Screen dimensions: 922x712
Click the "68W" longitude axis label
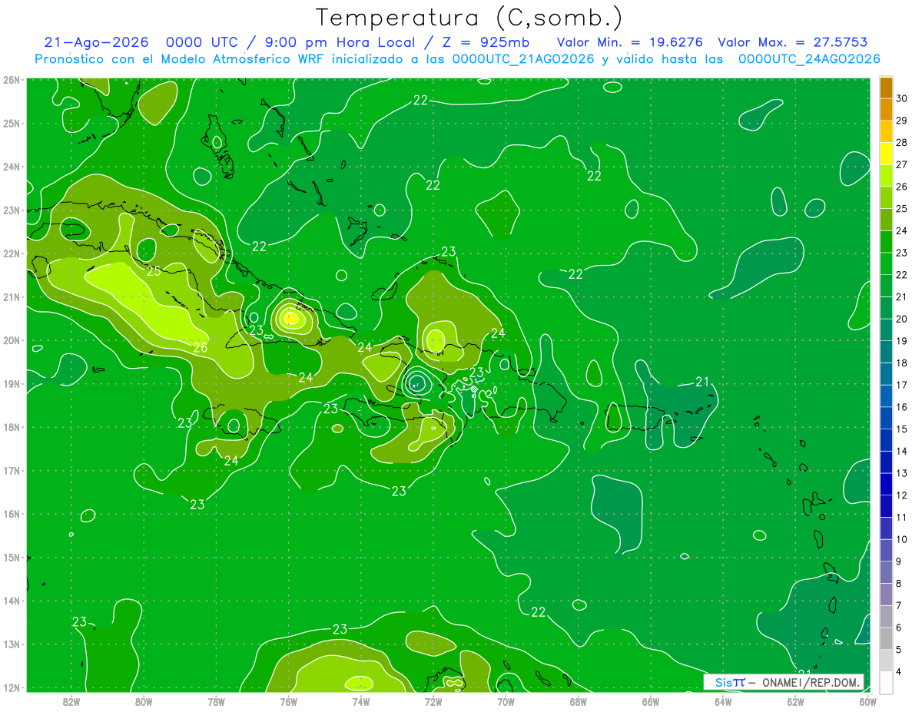click(x=579, y=701)
